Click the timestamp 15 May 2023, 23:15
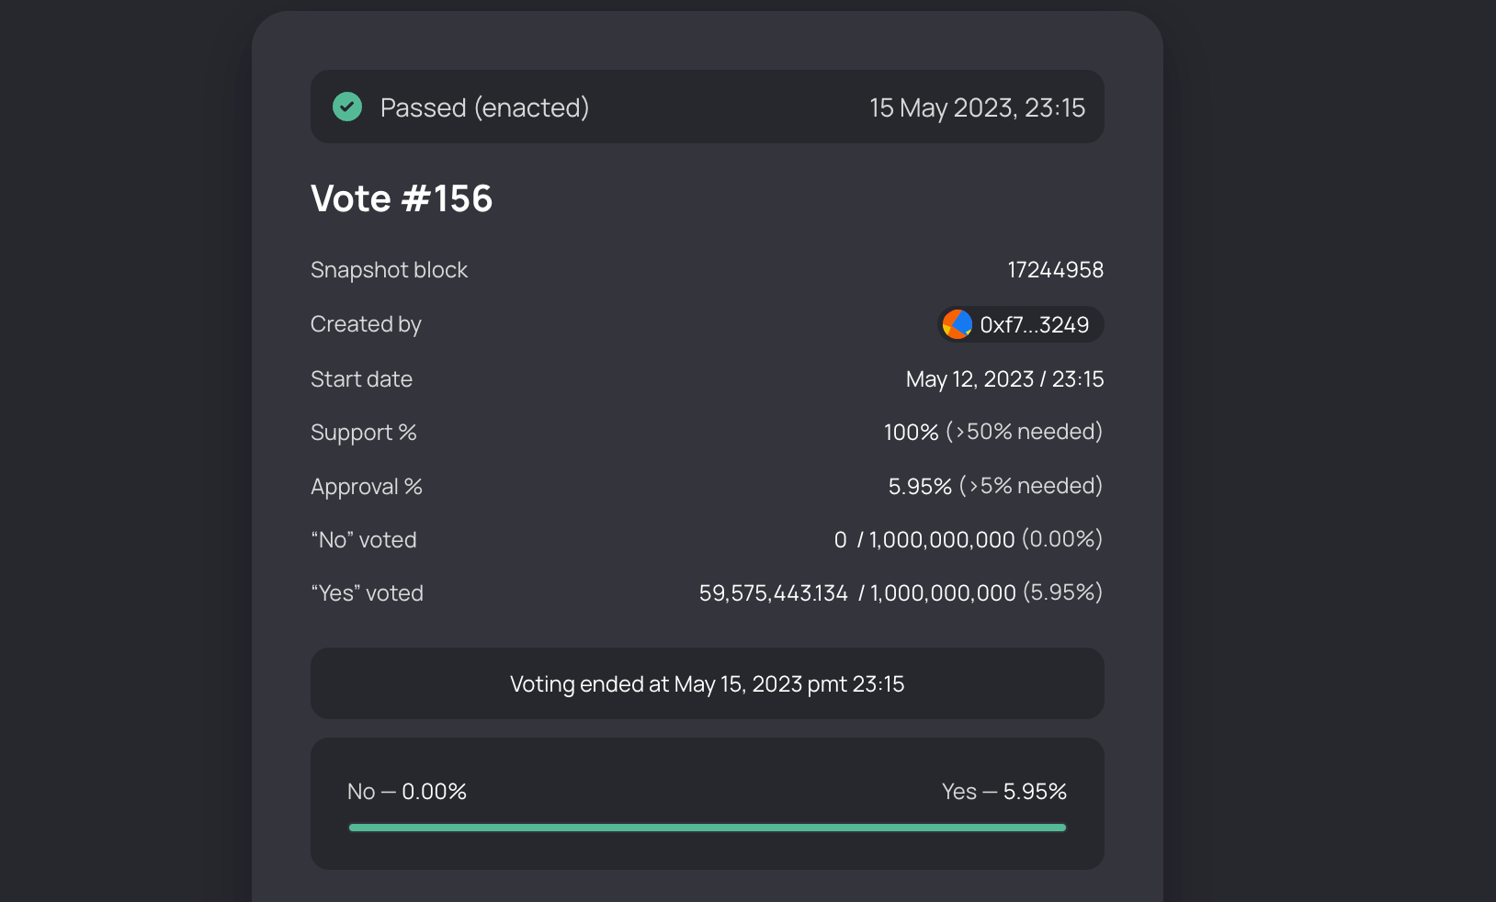The height and width of the screenshot is (902, 1496). tap(978, 107)
